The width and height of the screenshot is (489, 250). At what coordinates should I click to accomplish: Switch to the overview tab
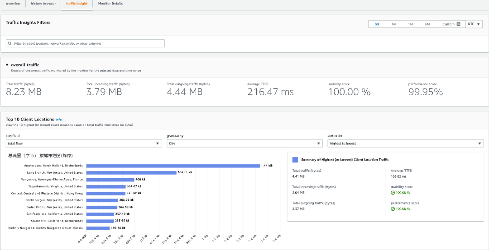13,4
